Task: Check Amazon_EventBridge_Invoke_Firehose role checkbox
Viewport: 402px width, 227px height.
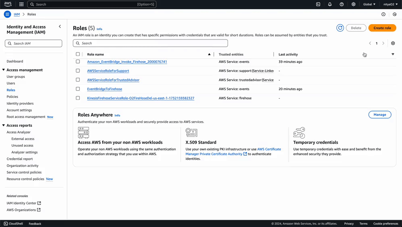Action: point(78,62)
